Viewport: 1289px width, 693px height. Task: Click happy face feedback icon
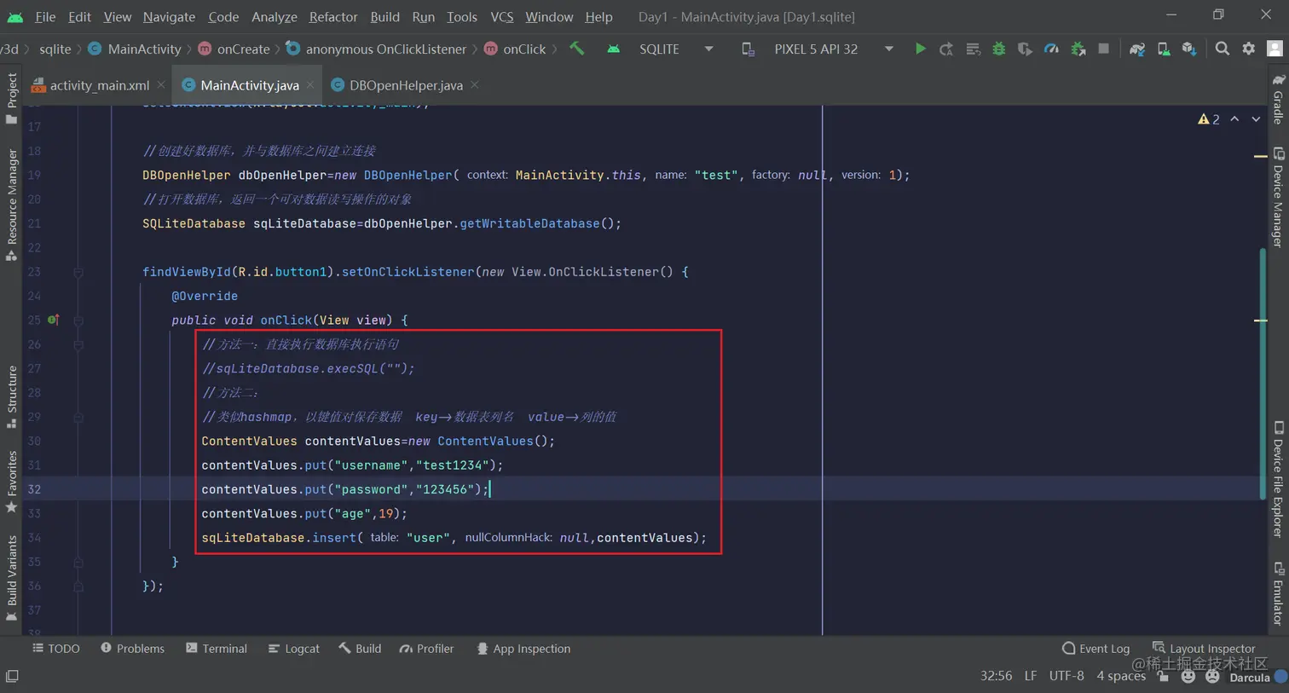1188,677
